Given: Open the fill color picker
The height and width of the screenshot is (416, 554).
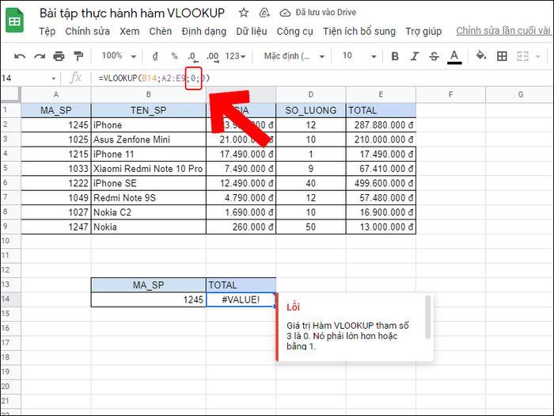Looking at the screenshot, I should (x=481, y=55).
